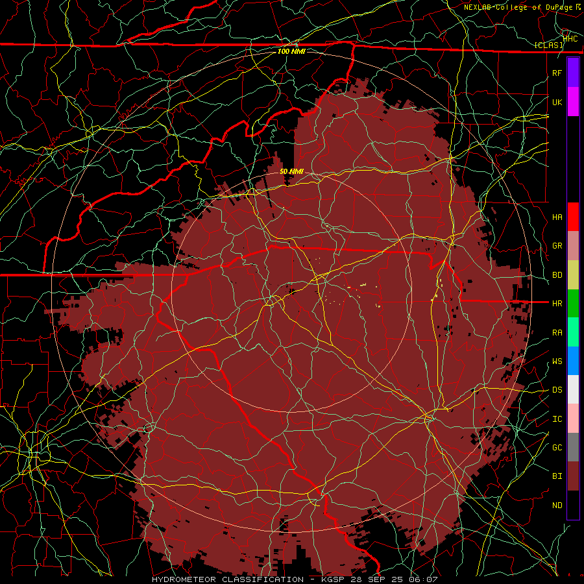584x584 pixels.
Task: Click the GC gray legend swatch
Action: coord(573,447)
